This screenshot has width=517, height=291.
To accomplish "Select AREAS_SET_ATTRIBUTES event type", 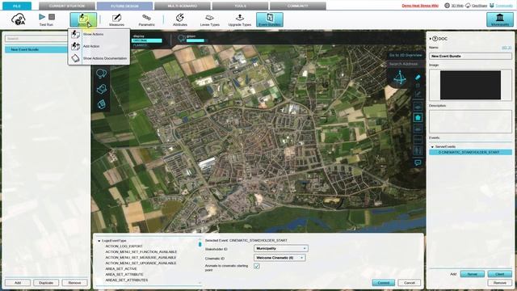I will pos(126,280).
